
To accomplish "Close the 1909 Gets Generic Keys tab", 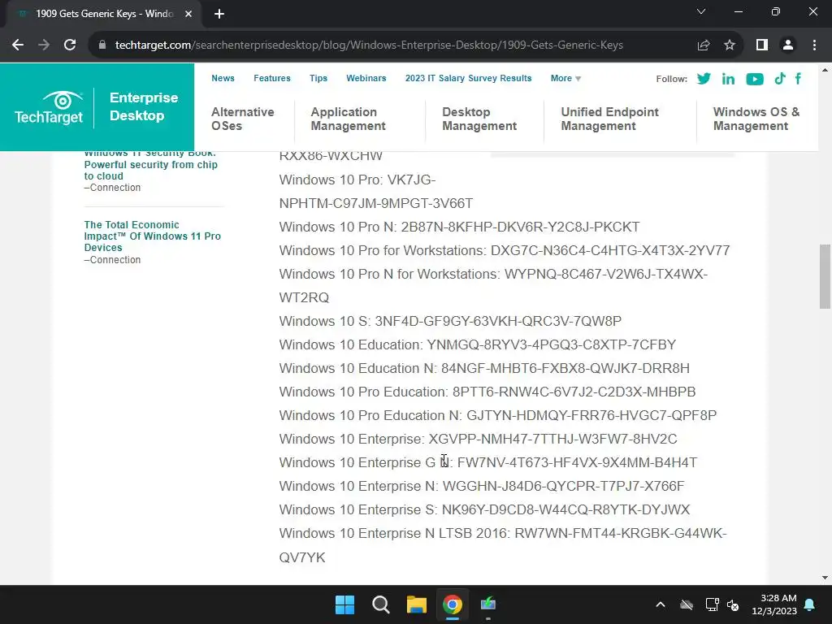I will pyautogui.click(x=188, y=14).
